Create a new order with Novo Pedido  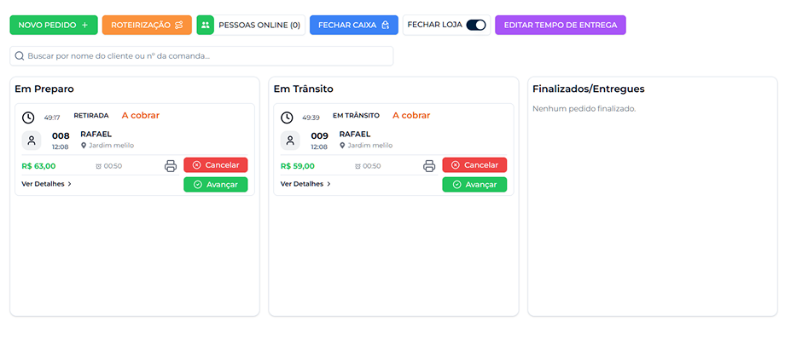[x=53, y=26]
